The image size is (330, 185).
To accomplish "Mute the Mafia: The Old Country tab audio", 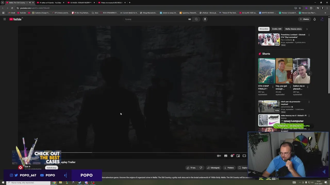I will point(30,3).
